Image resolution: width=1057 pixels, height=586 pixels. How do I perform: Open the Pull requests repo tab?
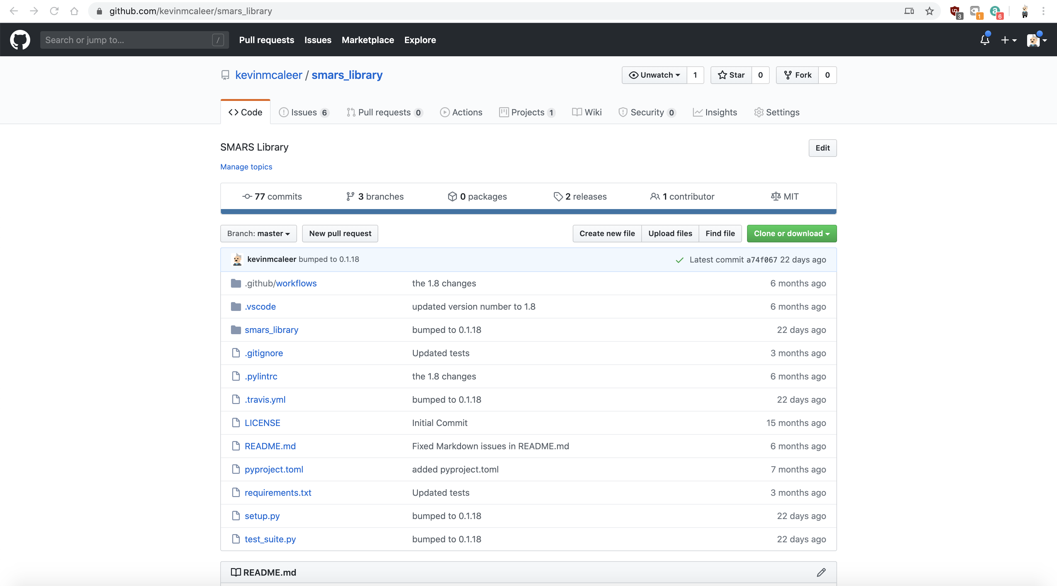click(385, 112)
